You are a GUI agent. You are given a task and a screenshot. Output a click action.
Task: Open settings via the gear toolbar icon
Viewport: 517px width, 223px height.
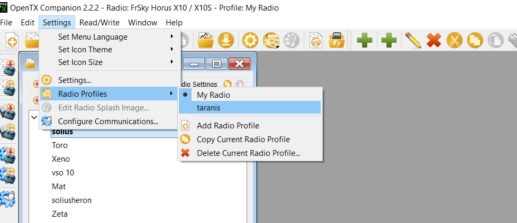pyautogui.click(x=250, y=40)
